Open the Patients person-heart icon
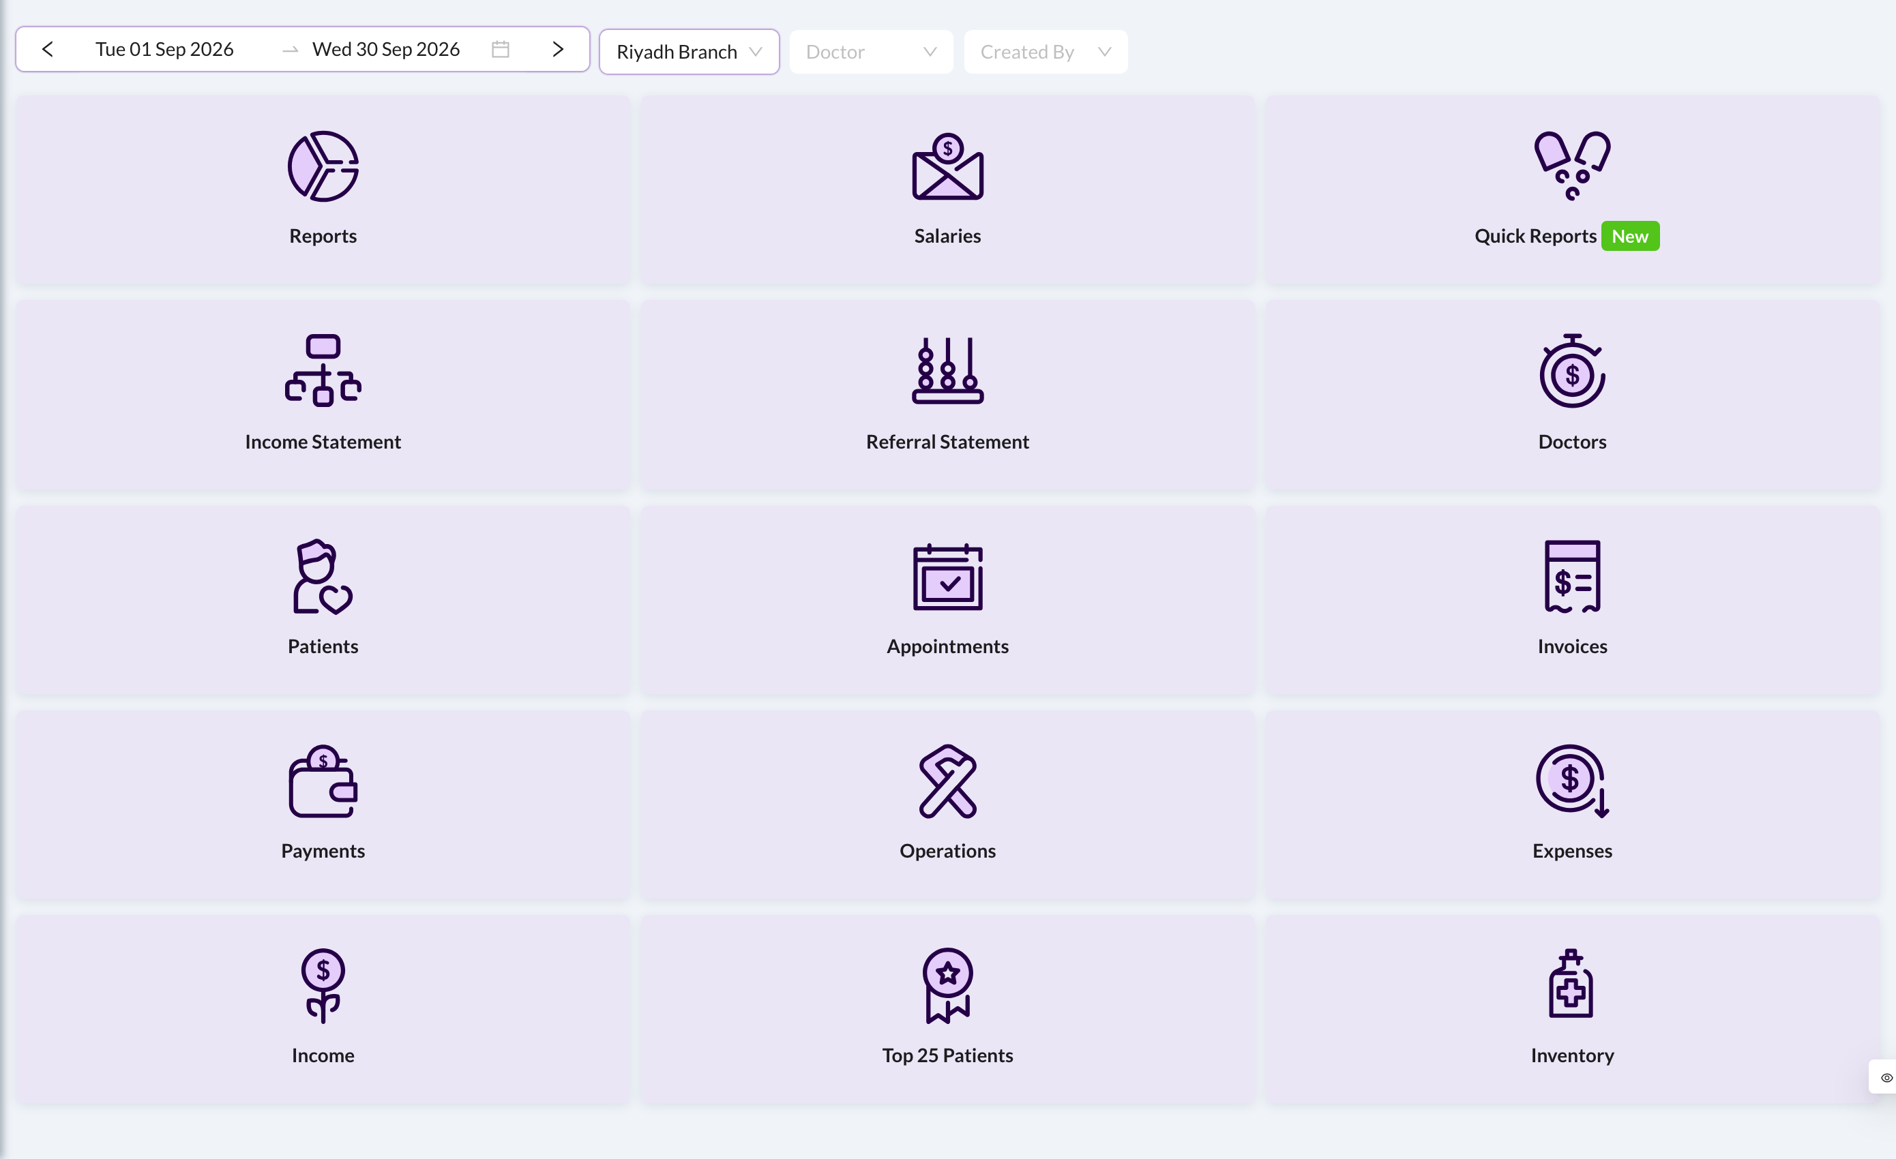 coord(323,577)
